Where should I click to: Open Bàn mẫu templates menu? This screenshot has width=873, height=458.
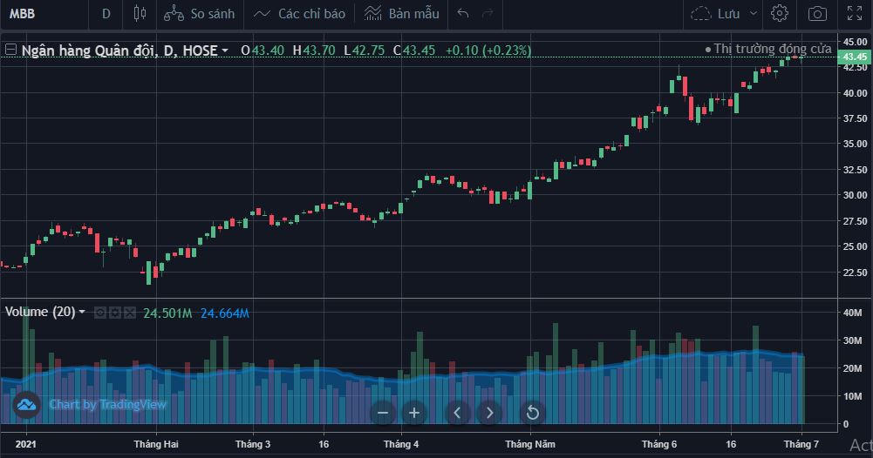point(401,14)
